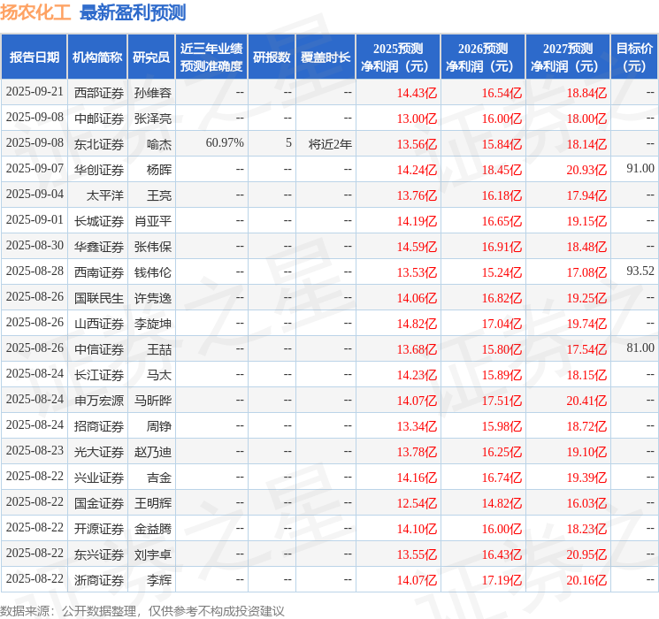Click the 浙商证券 cell in last row
Viewport: 659px width, 619px height.
point(99,580)
